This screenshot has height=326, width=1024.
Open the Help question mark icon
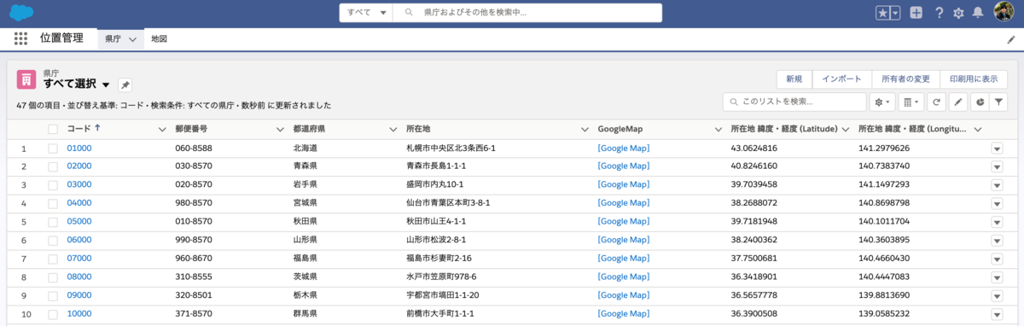[x=939, y=13]
